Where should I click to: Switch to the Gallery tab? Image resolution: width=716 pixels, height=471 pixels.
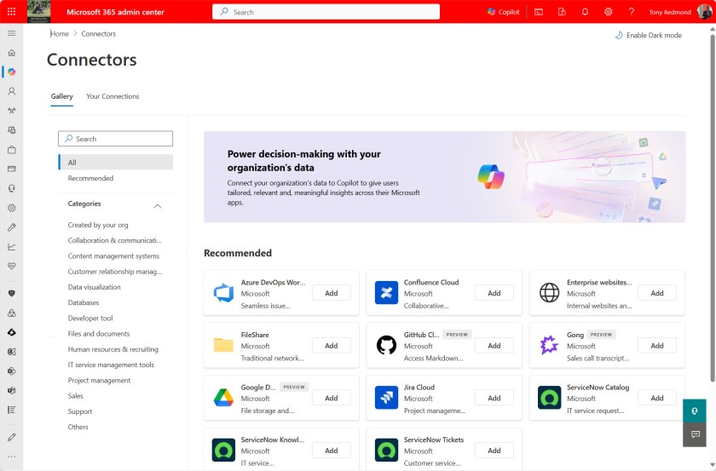[61, 96]
